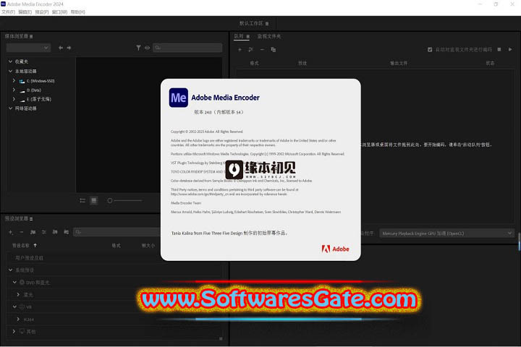
Task: Add output with the queue toolbar icon
Action: (x=251, y=49)
